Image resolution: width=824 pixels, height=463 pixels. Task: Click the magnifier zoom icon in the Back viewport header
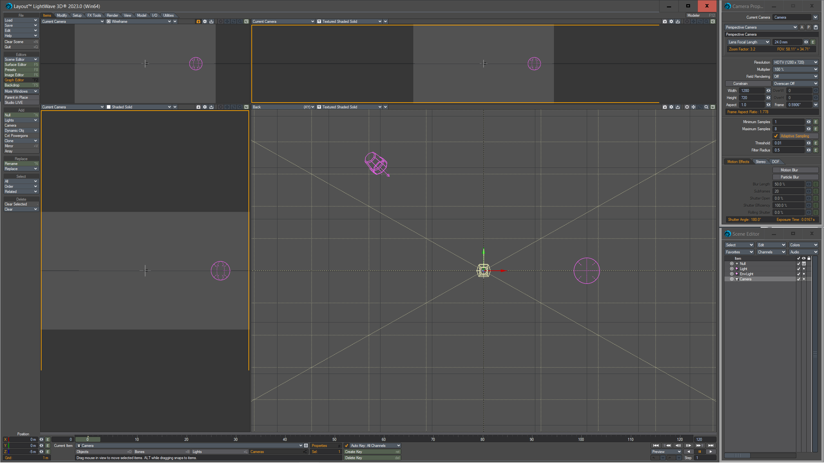(706, 107)
